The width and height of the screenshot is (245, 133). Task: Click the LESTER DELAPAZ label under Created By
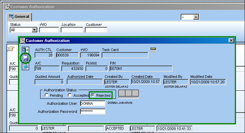(117, 87)
